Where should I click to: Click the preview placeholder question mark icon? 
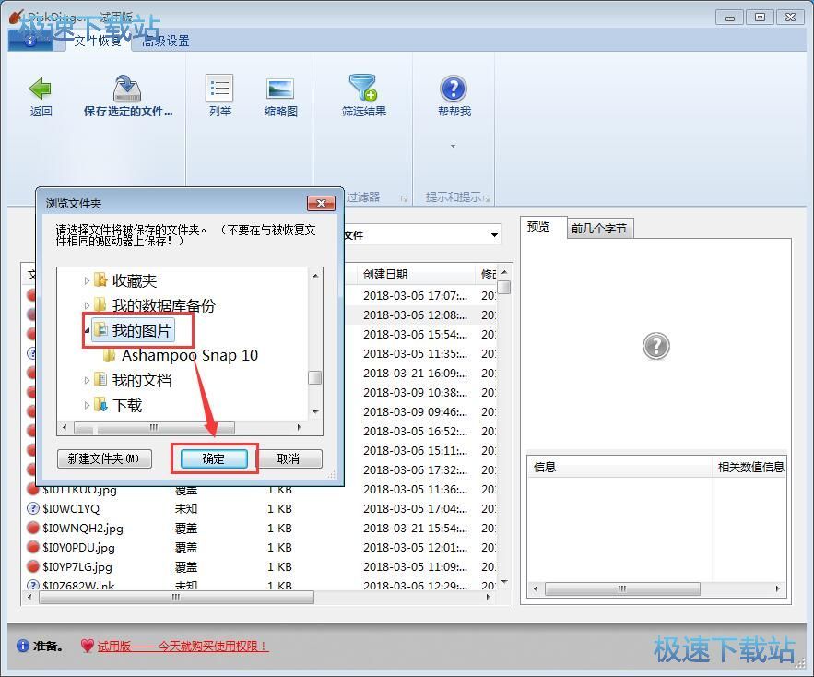[x=655, y=346]
